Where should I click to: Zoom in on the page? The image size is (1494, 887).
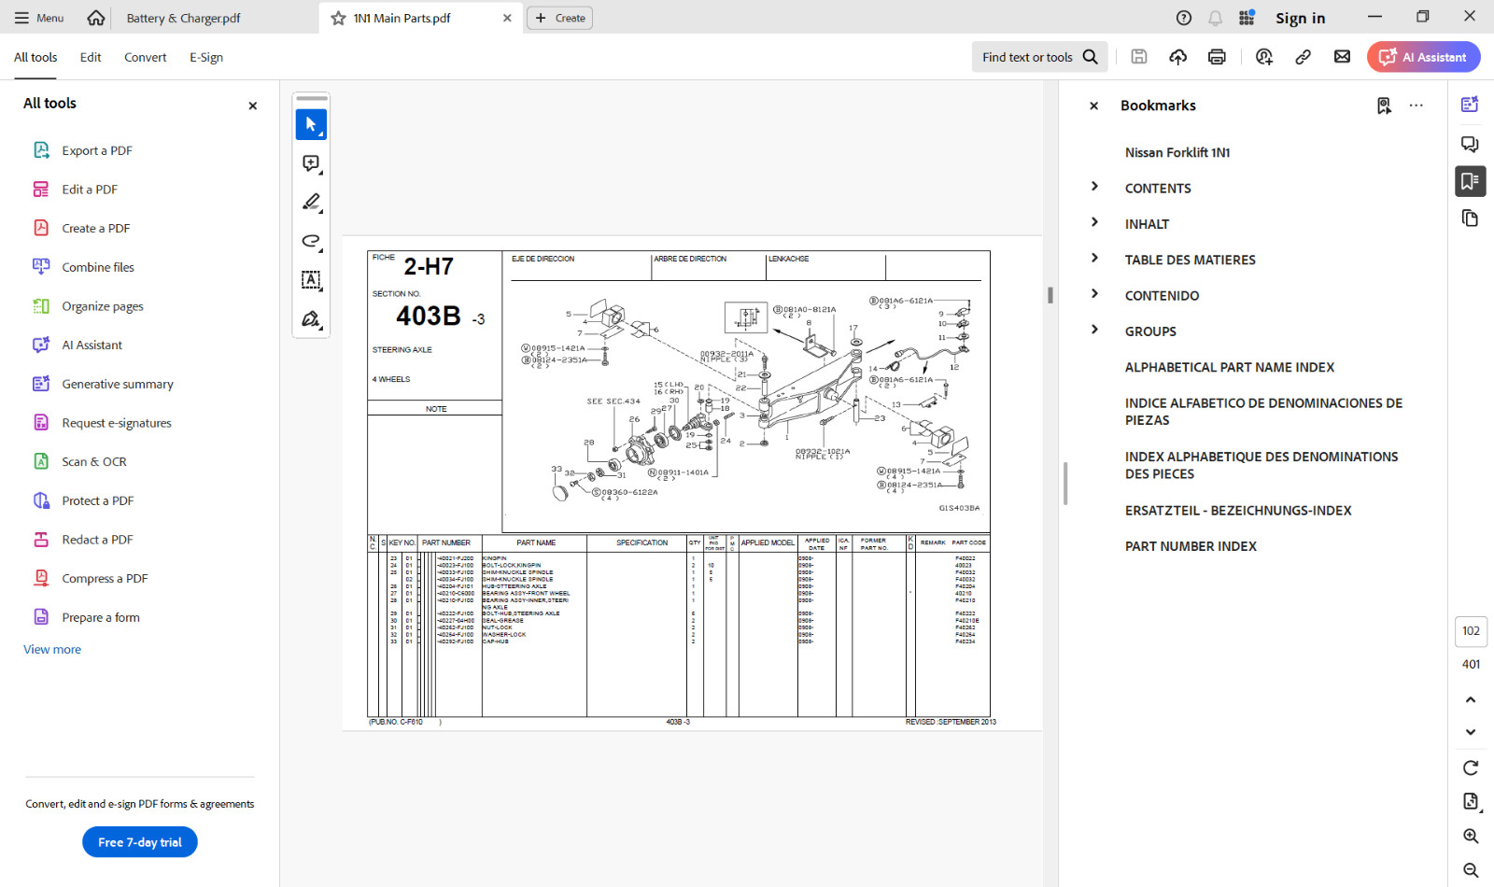pos(1471,837)
